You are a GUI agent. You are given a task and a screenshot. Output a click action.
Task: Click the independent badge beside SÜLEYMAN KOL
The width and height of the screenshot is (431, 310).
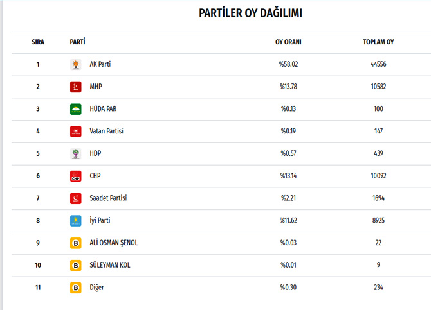point(76,265)
